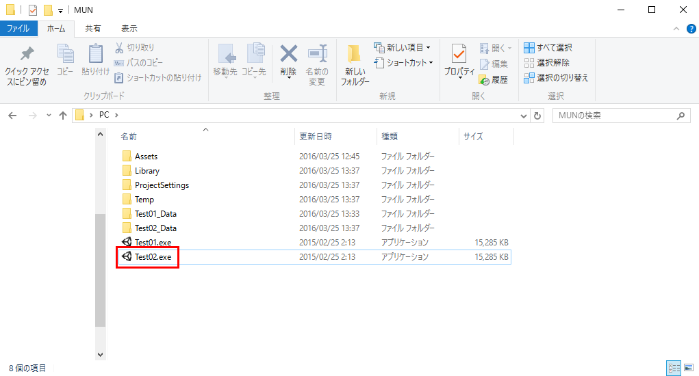Click Edit (編集) ribbon command
Viewport: 699px width, 376px height.
[x=494, y=64]
